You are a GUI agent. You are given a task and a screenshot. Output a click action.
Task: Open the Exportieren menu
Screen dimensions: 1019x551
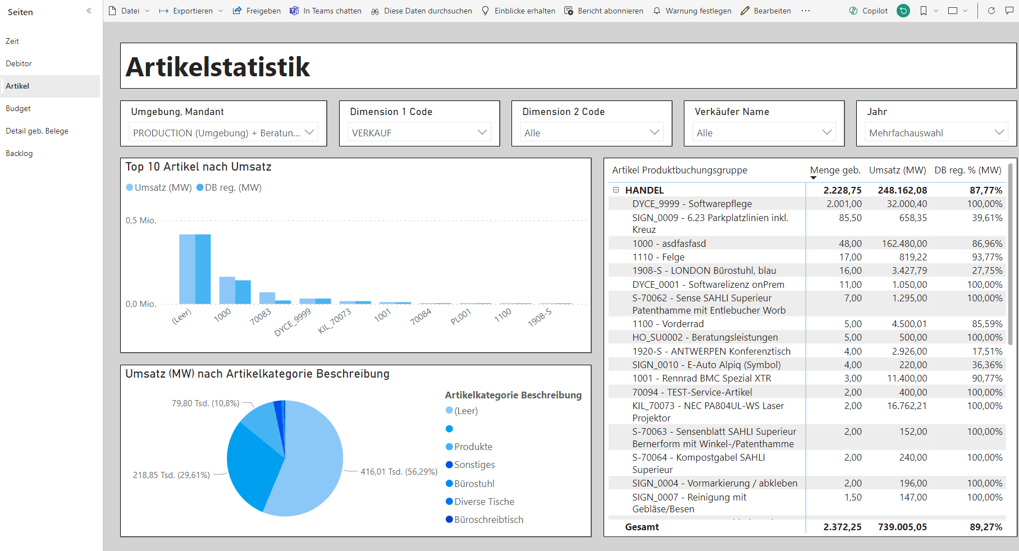[x=192, y=11]
